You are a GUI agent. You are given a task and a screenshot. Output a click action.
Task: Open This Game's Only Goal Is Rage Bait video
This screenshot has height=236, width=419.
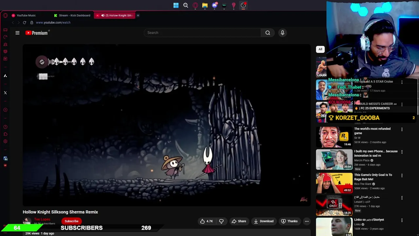coord(373,177)
